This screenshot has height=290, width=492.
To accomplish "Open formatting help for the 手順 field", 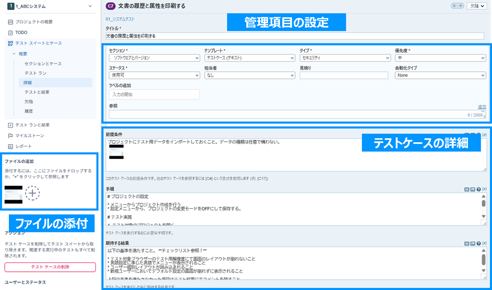I will [x=479, y=189].
